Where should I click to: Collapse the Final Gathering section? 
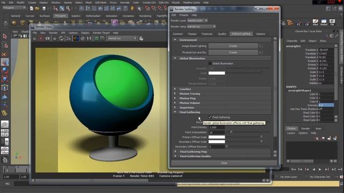pos(175,112)
